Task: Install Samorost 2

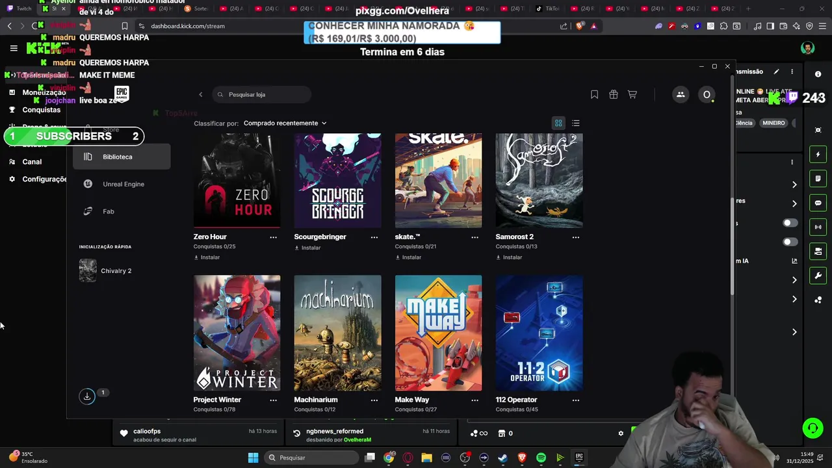Action: (509, 257)
